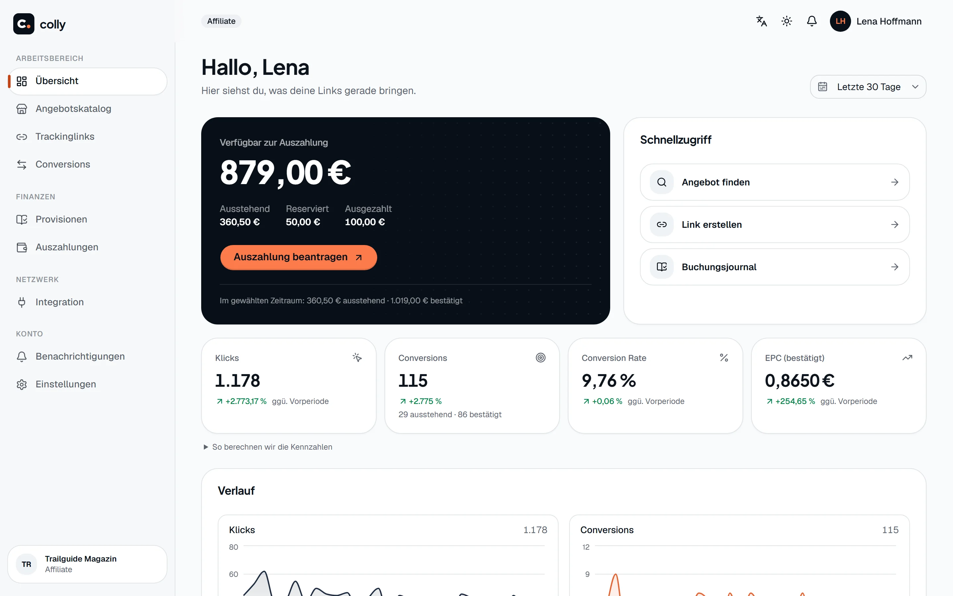Click the EPC trending-up icon
The image size is (953, 596).
point(907,358)
